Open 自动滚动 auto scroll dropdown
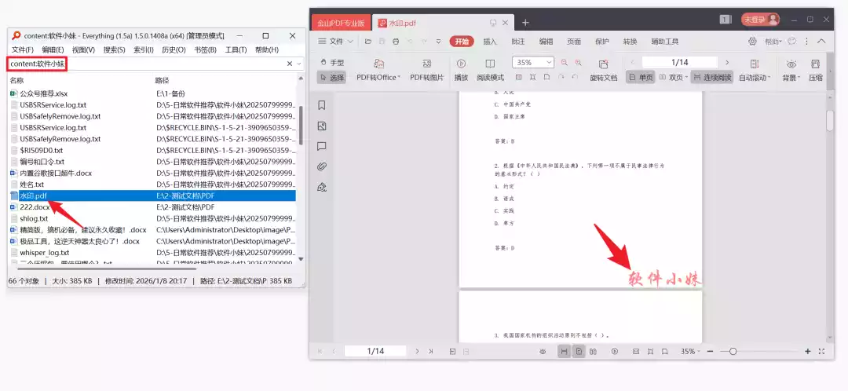Screen dimensions: 848x391 point(755,71)
